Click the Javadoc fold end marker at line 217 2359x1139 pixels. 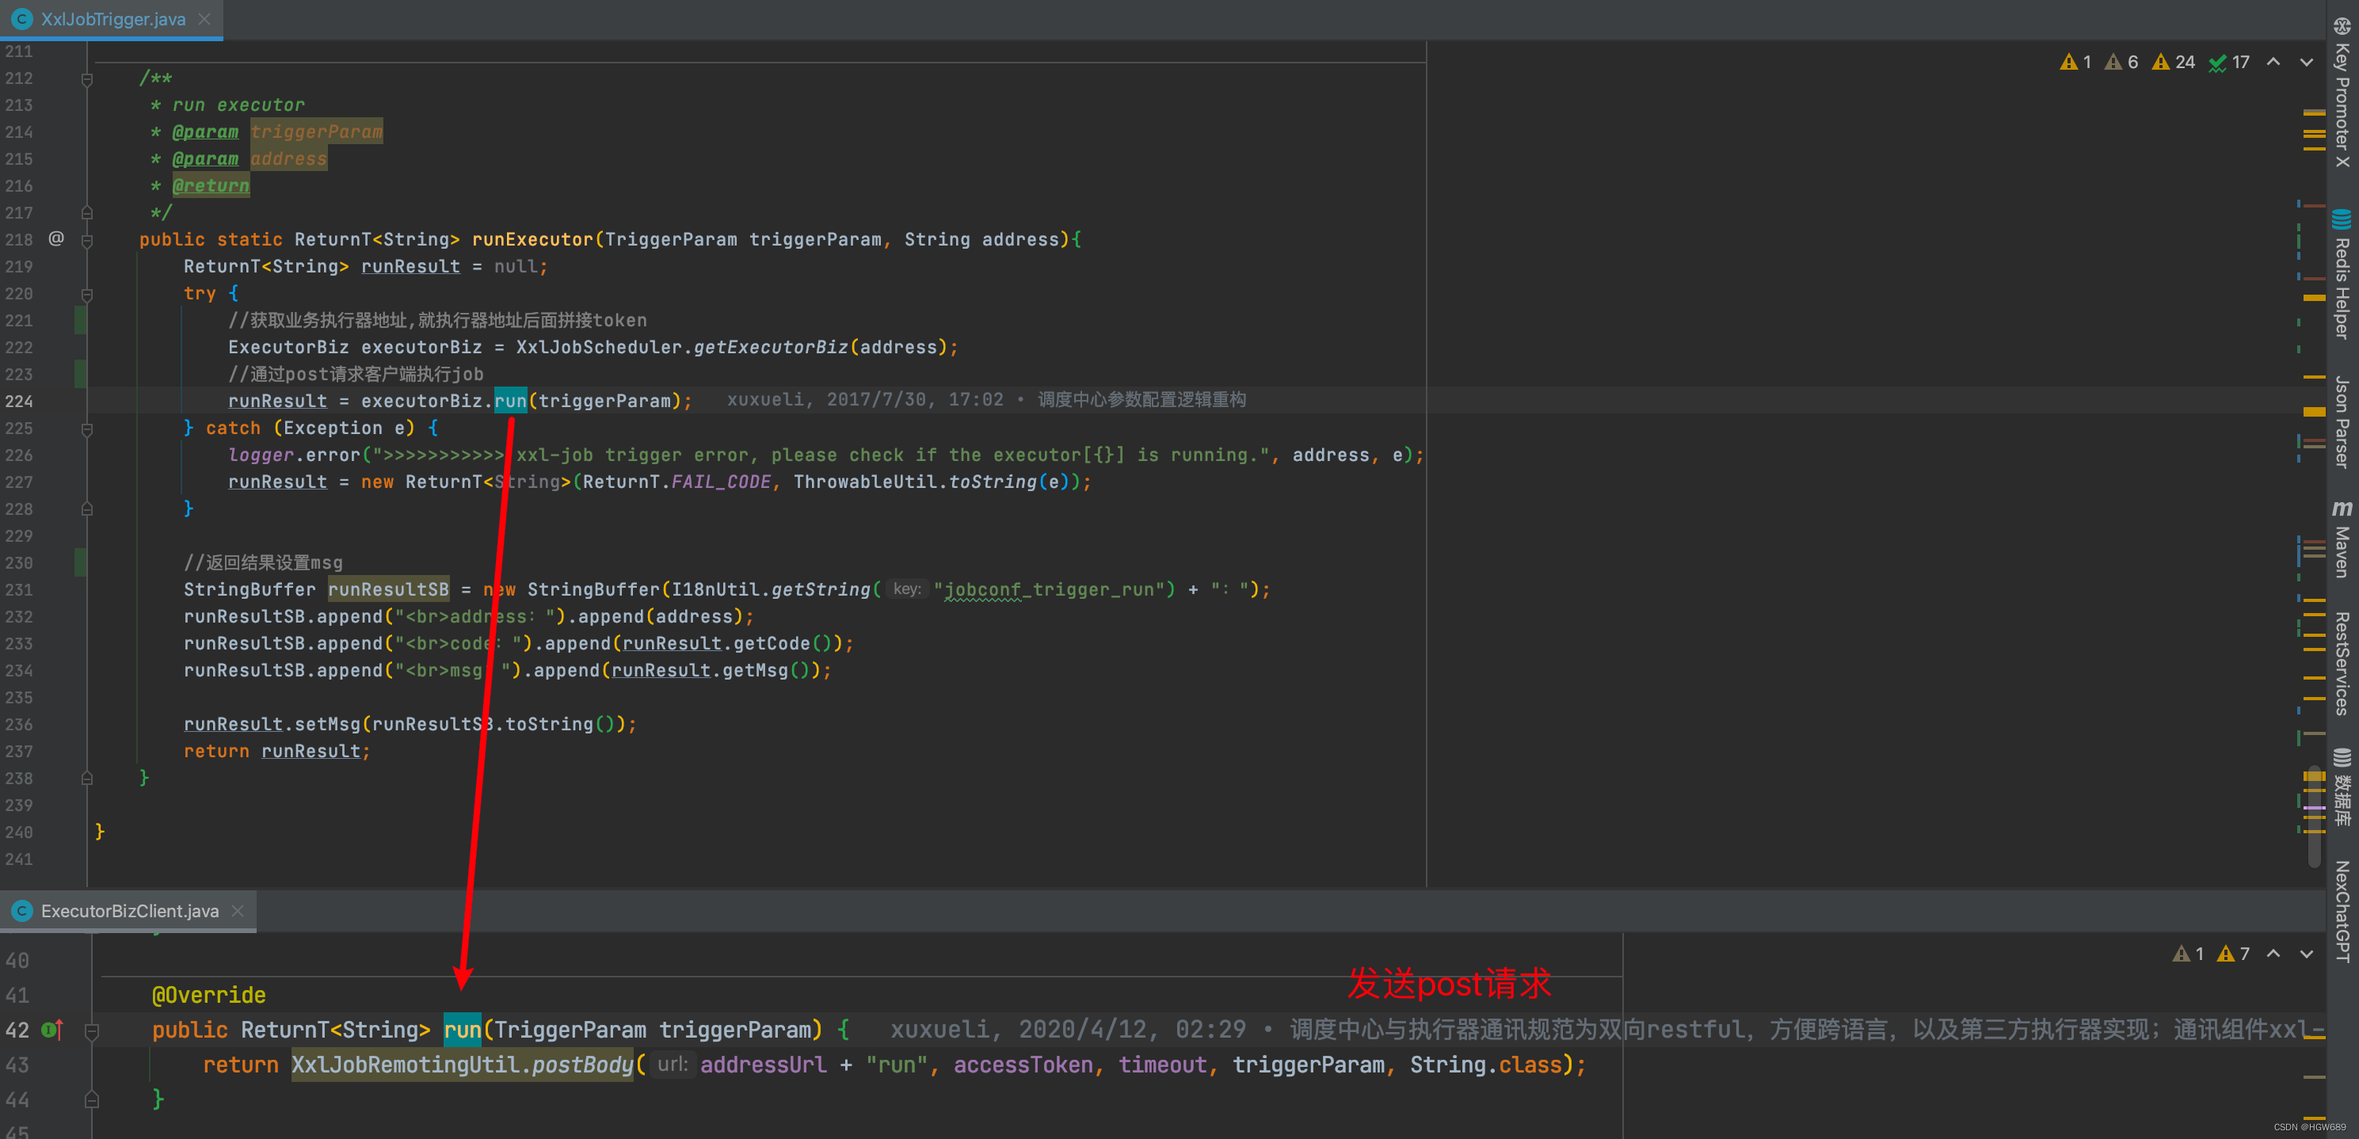[x=87, y=213]
